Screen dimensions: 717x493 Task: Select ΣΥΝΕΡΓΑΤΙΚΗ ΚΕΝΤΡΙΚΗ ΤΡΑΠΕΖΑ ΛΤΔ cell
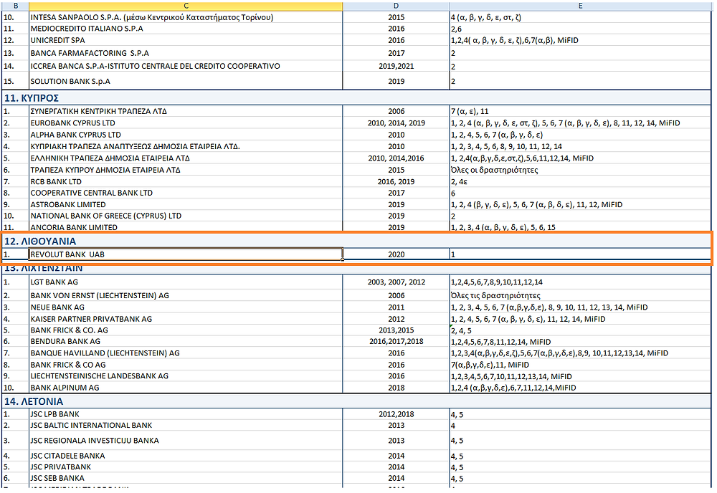click(x=186, y=111)
